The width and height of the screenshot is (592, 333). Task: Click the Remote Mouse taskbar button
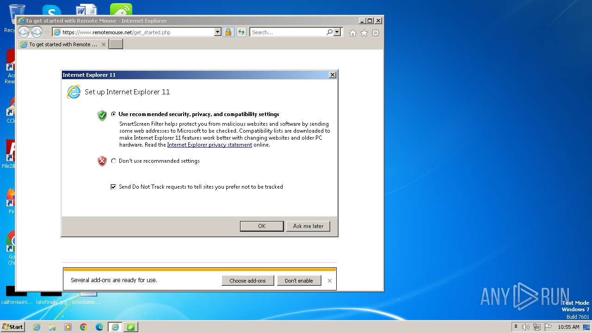pyautogui.click(x=131, y=327)
